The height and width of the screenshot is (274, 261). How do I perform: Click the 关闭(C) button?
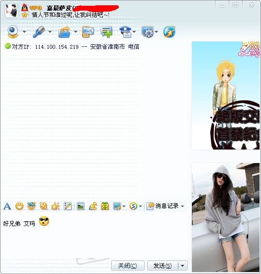point(128,266)
